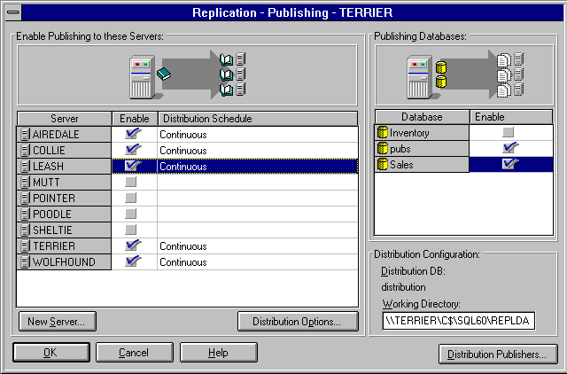Enable the Inventory database checkbox
This screenshot has height=374, width=567.
508,133
